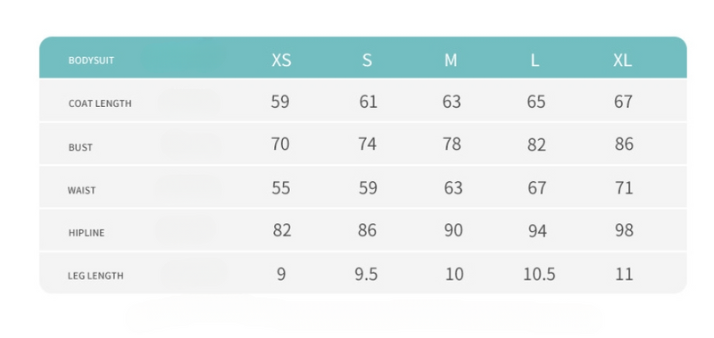The image size is (714, 338).
Task: Select the WAIST row label
Action: tap(81, 190)
